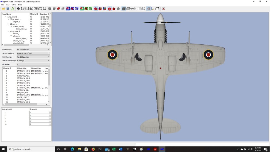Select the barrel_inside_L node

(21, 29)
